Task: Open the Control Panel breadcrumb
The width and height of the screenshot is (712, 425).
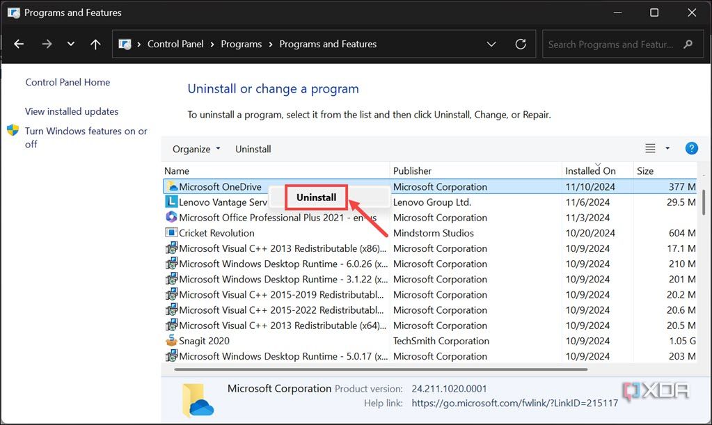Action: [x=175, y=44]
